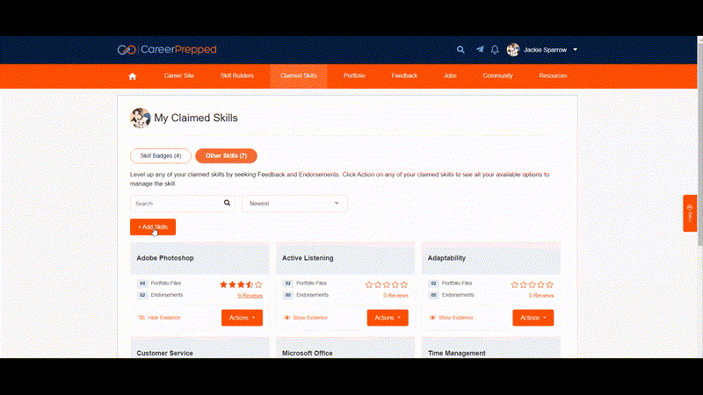The width and height of the screenshot is (703, 395).
Task: Open messages paper plane icon
Action: [x=480, y=50]
